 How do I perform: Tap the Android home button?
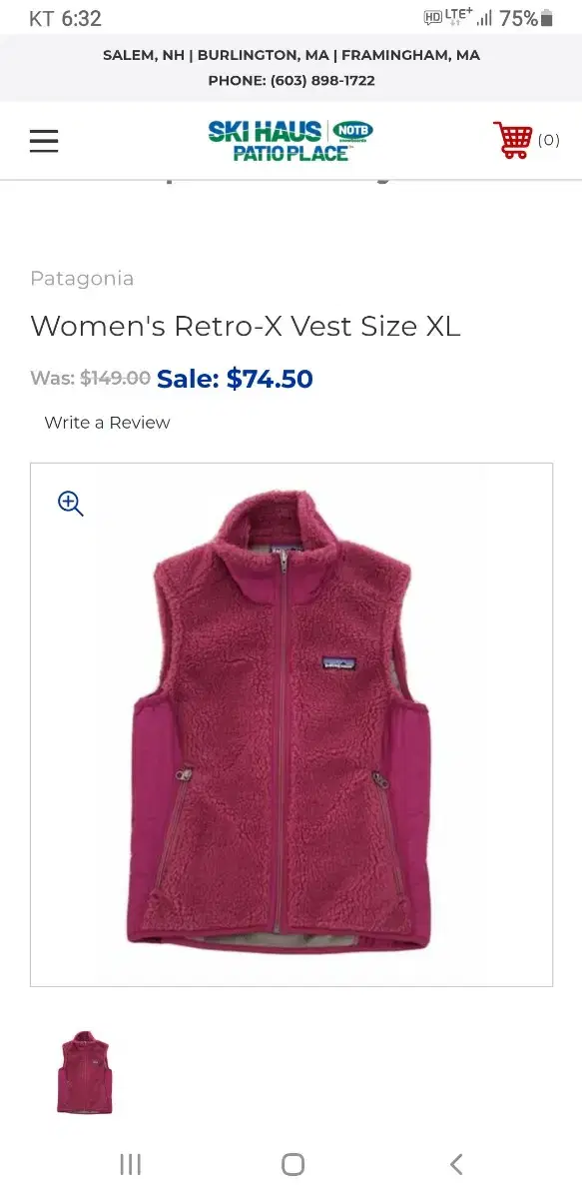(292, 1164)
